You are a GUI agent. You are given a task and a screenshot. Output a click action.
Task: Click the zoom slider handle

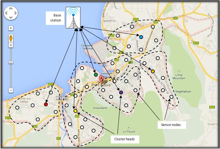point(11,62)
